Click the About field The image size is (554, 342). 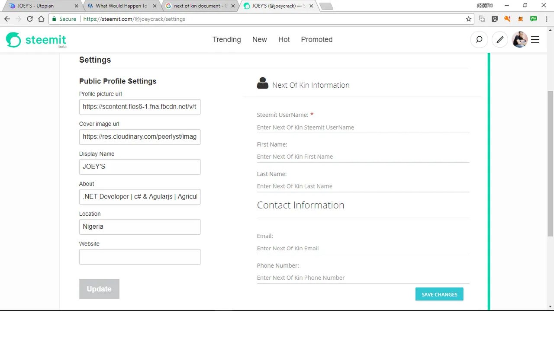pos(140,197)
